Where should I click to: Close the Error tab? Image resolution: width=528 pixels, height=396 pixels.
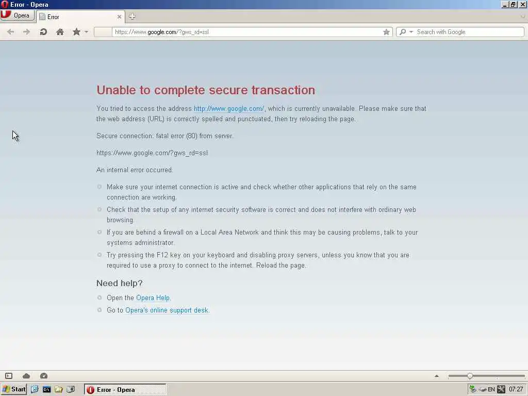[119, 17]
